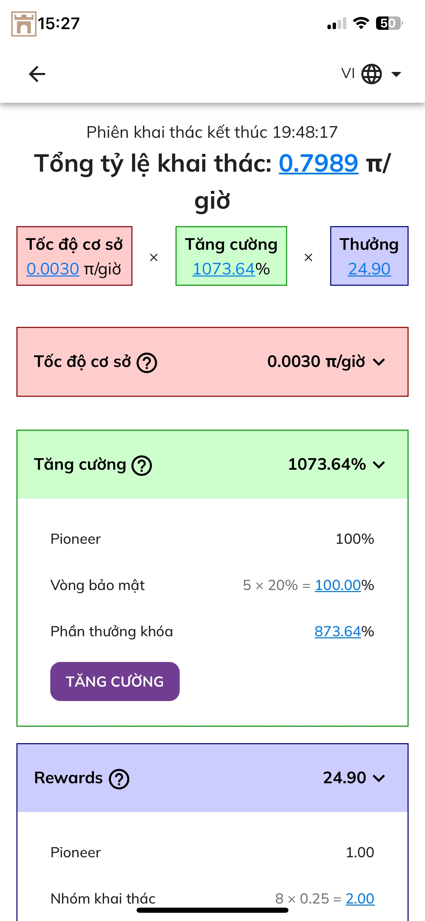Open the 100.00 security circle link
This screenshot has height=921, width=425.
tap(338, 585)
